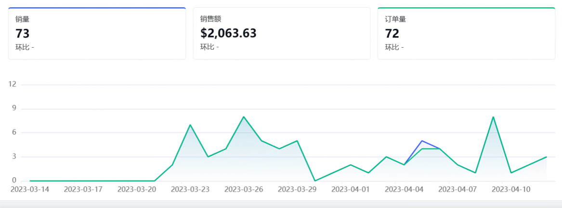Click the green peak above 2023-03-23
This screenshot has width=562, height=208.
[190, 125]
